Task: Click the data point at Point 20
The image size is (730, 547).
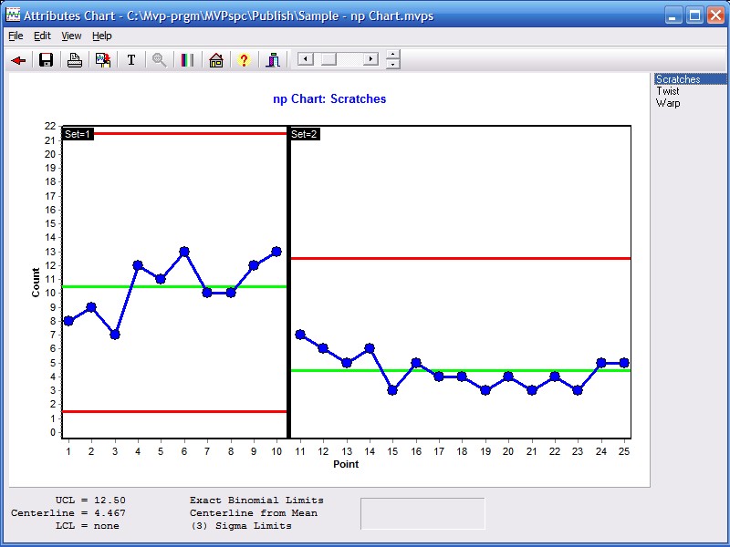Action: click(x=508, y=377)
